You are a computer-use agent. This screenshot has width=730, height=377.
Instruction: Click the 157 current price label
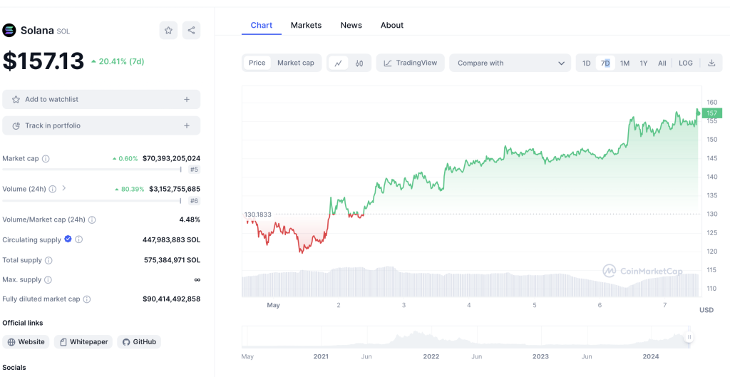click(x=712, y=113)
